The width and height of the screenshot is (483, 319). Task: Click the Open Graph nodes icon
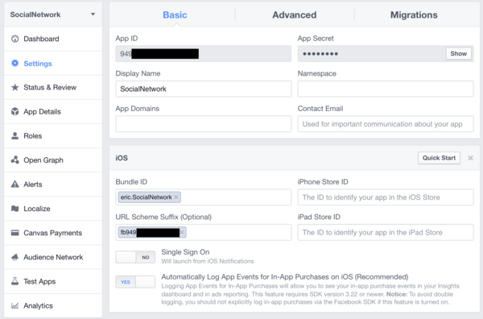14,160
